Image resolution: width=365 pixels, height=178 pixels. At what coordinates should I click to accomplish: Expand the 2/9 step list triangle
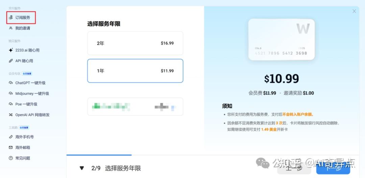[81, 168]
